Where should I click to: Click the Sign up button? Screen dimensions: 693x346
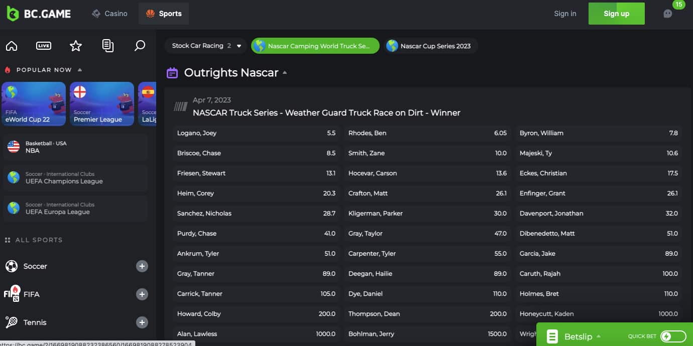(x=617, y=14)
